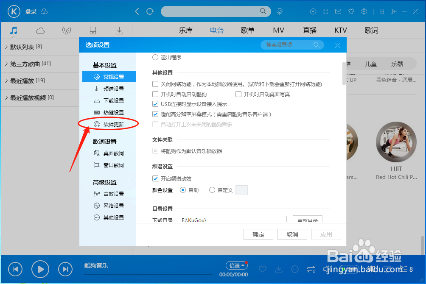Switch to the MV tab
The image size is (426, 284).
[279, 31]
